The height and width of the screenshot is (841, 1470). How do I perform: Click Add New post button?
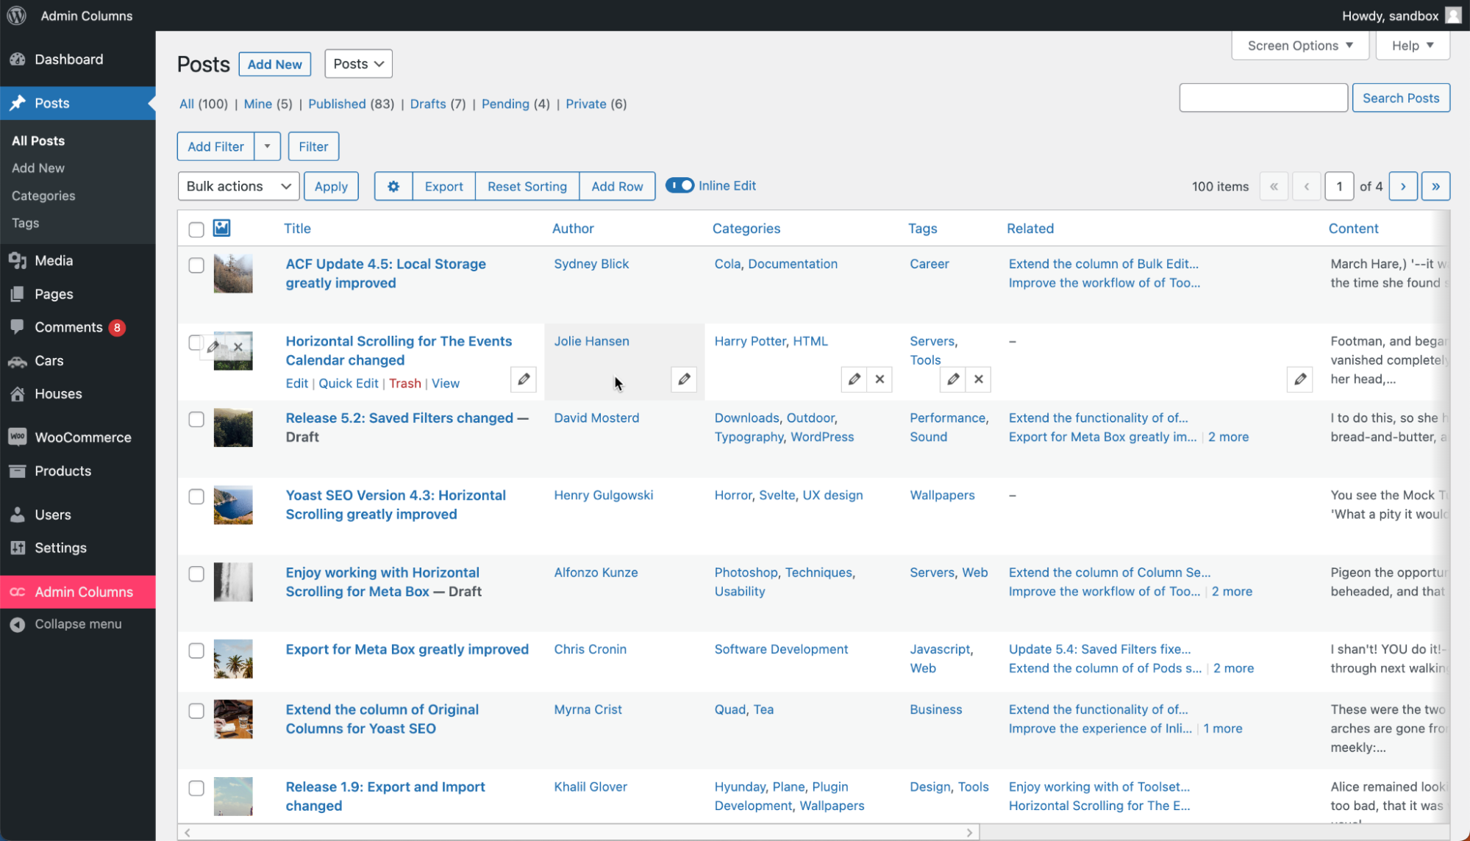pos(274,64)
